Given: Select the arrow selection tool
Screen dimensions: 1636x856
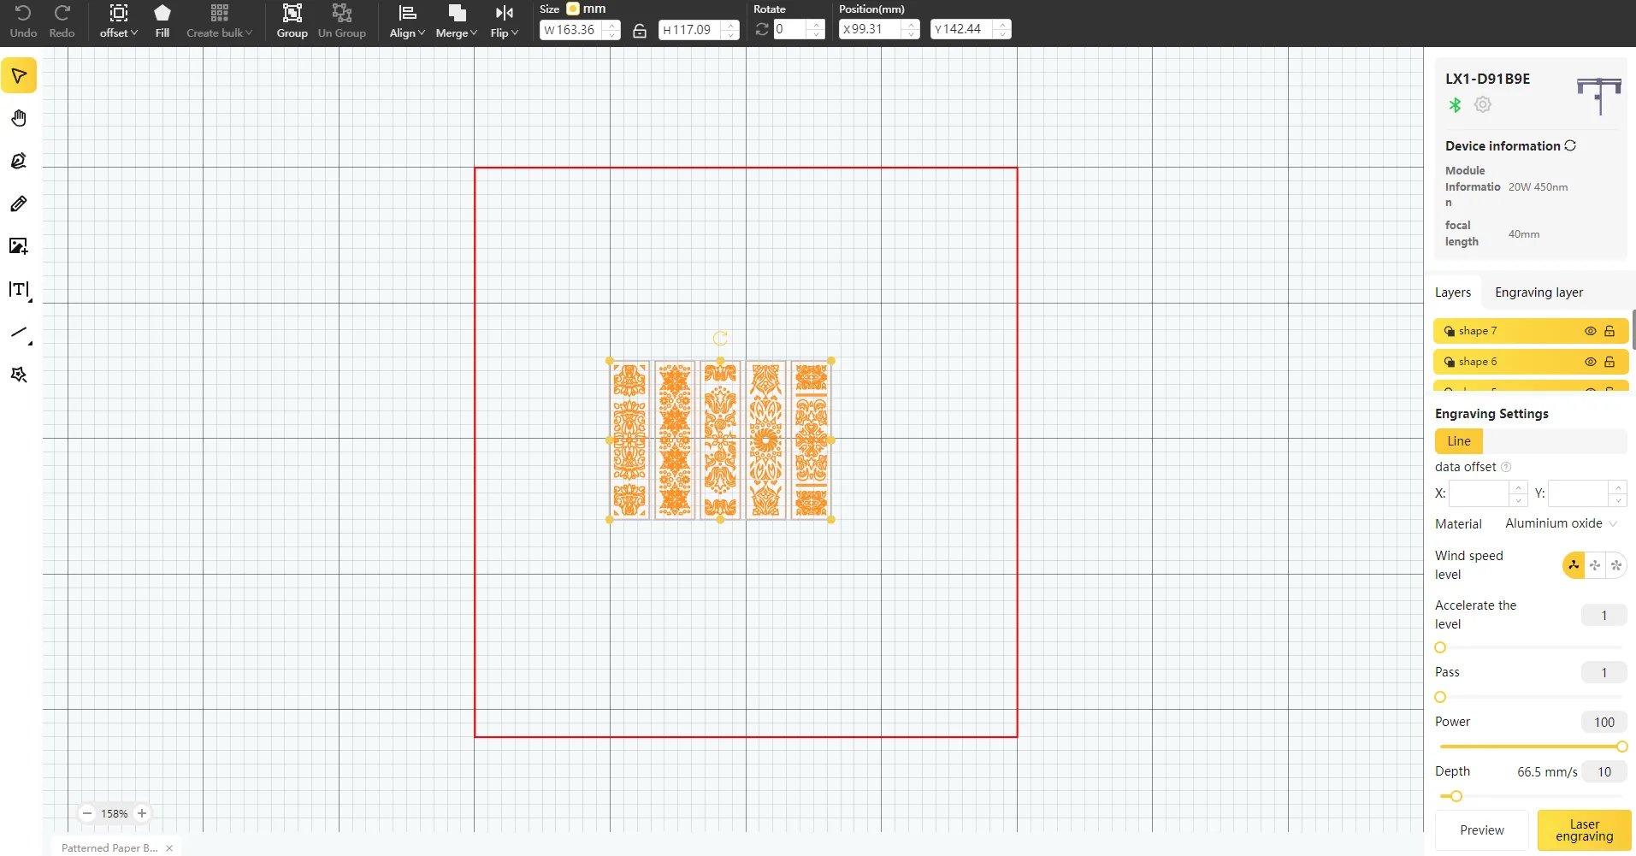Looking at the screenshot, I should (19, 76).
